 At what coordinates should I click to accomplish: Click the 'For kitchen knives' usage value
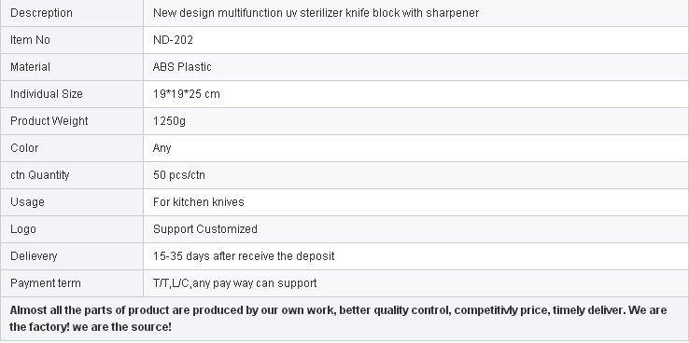[198, 201]
